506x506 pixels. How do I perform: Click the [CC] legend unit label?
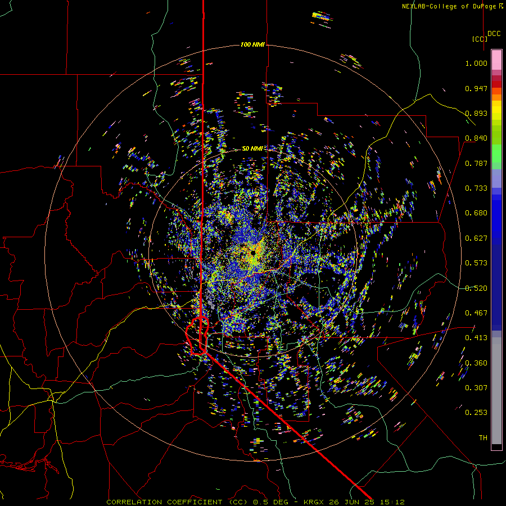[480, 39]
